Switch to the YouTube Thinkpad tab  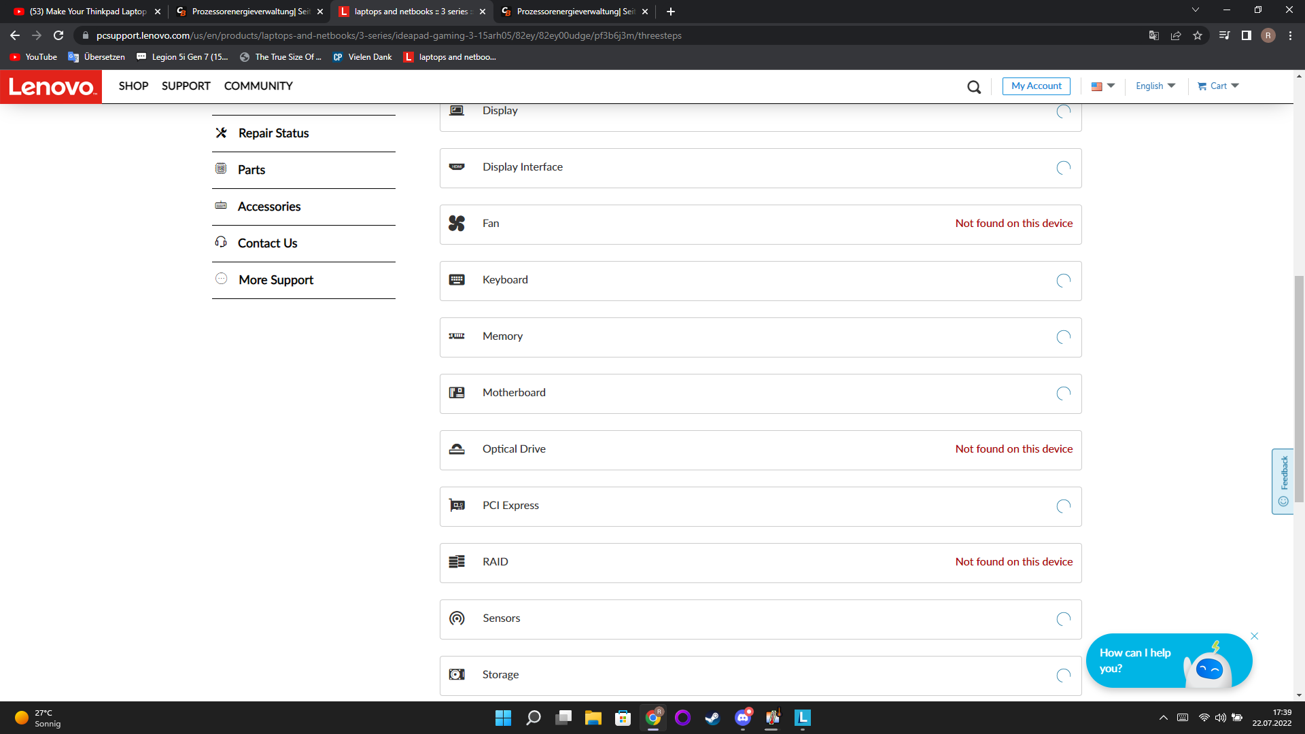[x=87, y=12]
